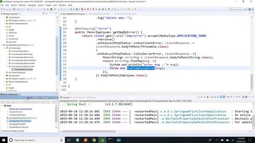Screen dimensions: 255x143
Task: Open Chrome from the taskbar
Action: pyautogui.click(x=94, y=140)
